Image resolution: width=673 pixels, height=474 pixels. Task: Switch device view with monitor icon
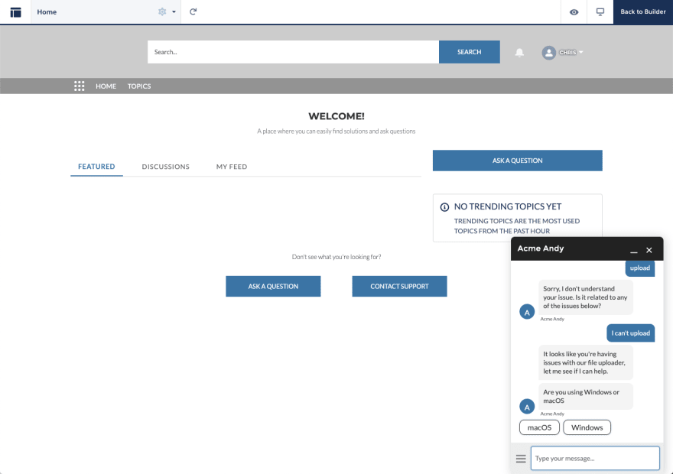tap(600, 11)
